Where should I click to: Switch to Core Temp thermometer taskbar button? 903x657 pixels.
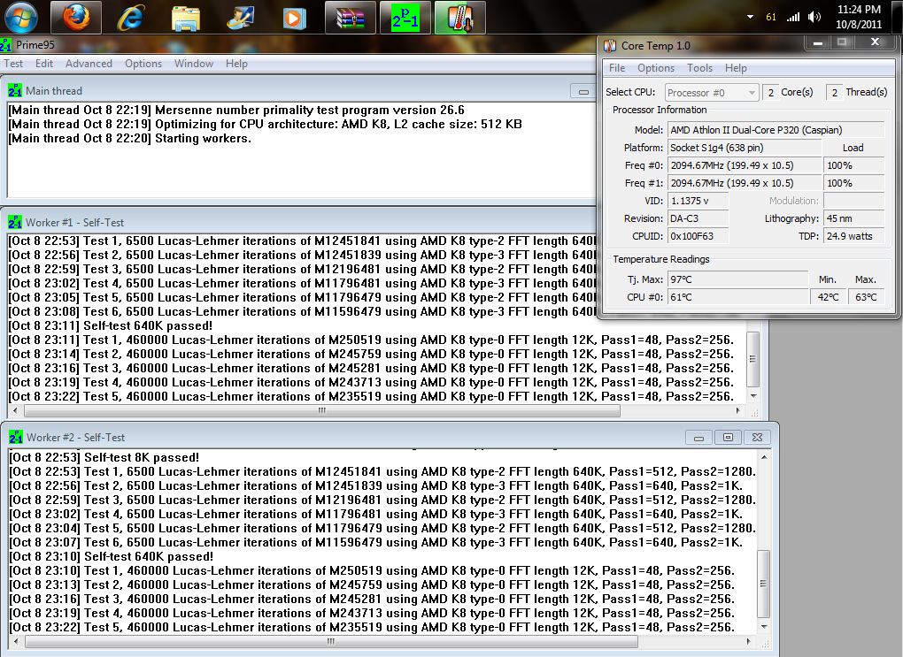coord(459,18)
